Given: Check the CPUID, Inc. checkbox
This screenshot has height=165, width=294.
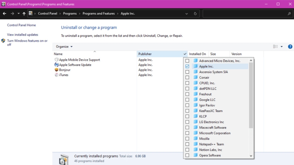Looking at the screenshot, I should tap(187, 83).
